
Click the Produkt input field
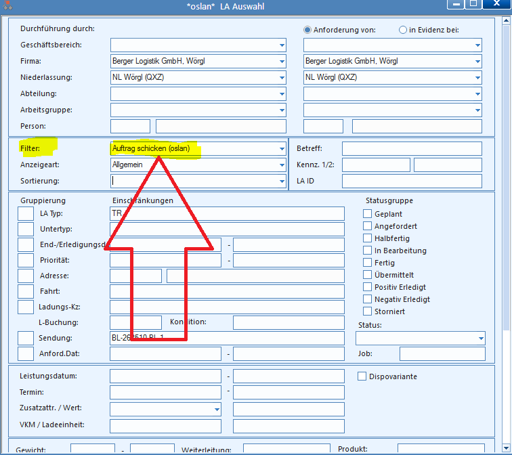pyautogui.click(x=441, y=448)
